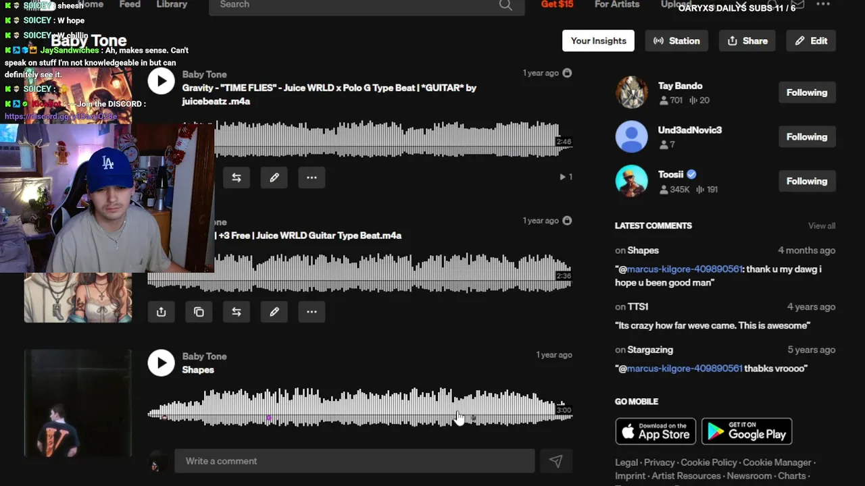
Task: Open Toosii's profile name
Action: coord(671,174)
